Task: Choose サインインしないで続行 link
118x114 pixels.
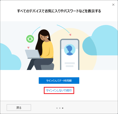Action: click(x=59, y=90)
